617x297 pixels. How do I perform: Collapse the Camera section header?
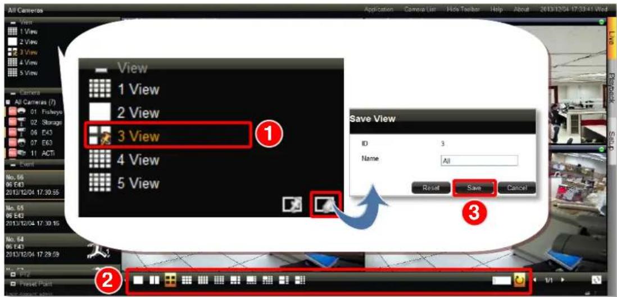pos(12,93)
